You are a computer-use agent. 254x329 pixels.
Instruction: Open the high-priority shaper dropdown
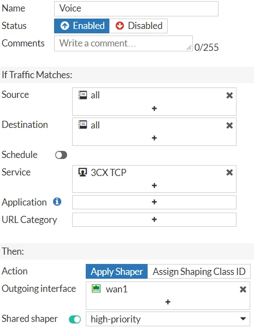click(x=168, y=319)
